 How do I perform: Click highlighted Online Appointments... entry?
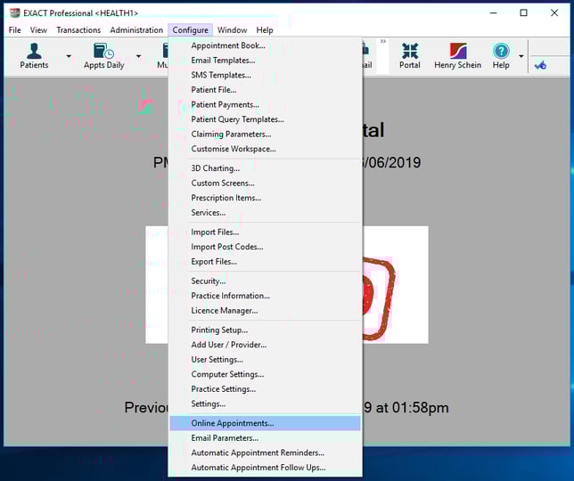click(265, 423)
